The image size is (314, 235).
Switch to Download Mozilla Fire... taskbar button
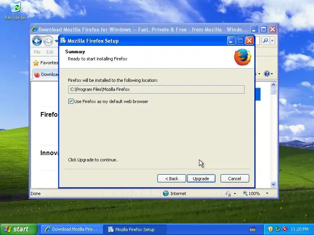click(72, 230)
